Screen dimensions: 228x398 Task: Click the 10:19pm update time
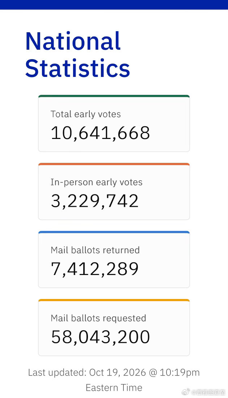(180, 373)
